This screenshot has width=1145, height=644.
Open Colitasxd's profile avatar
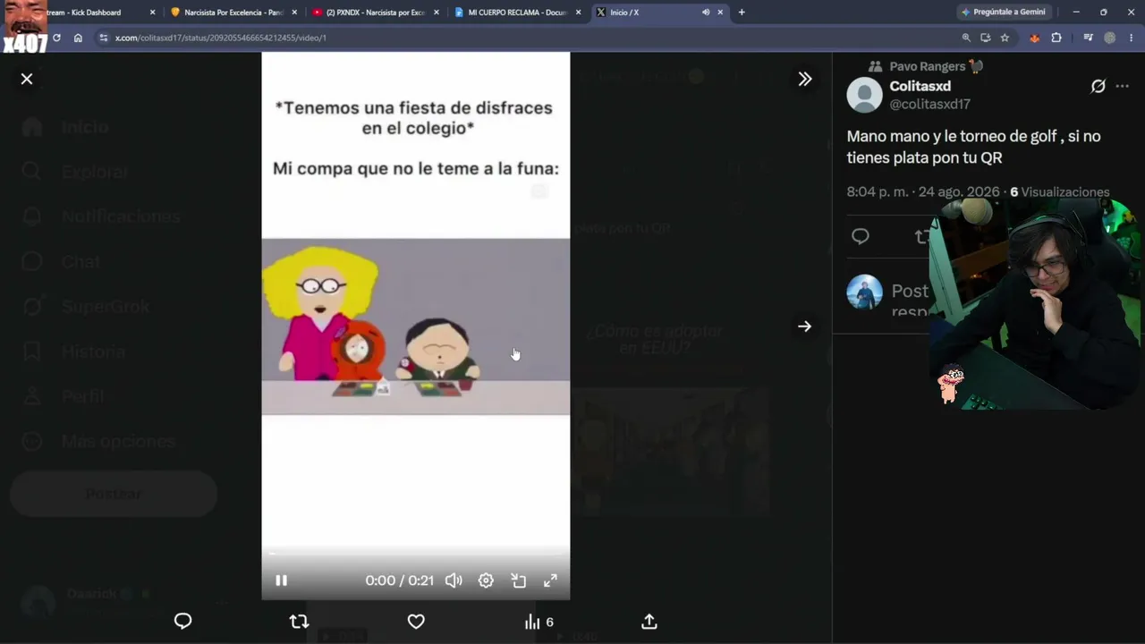[x=864, y=95]
